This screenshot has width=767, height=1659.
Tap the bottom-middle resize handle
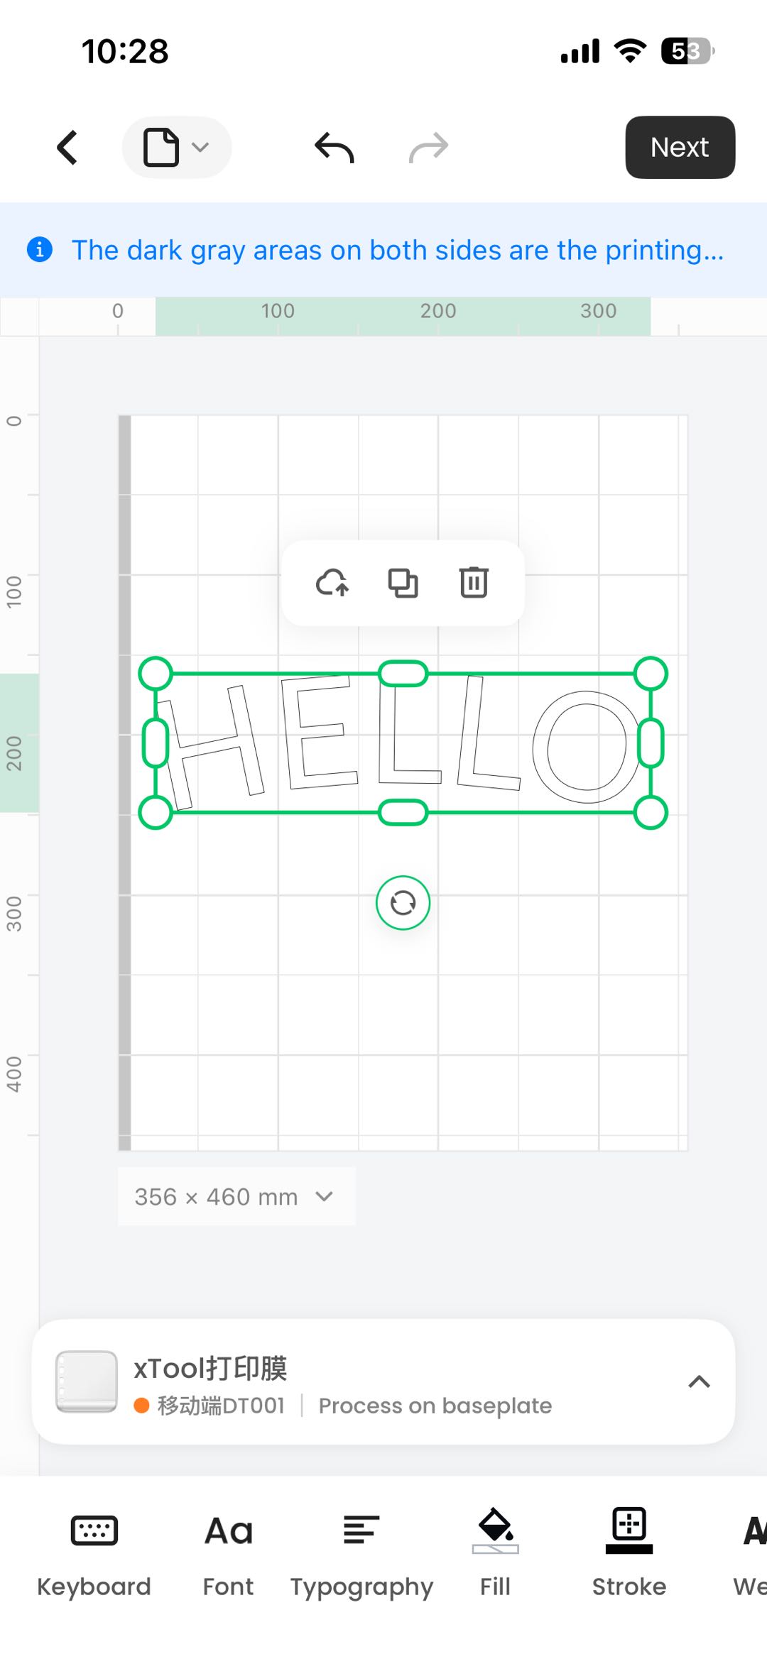(x=403, y=812)
